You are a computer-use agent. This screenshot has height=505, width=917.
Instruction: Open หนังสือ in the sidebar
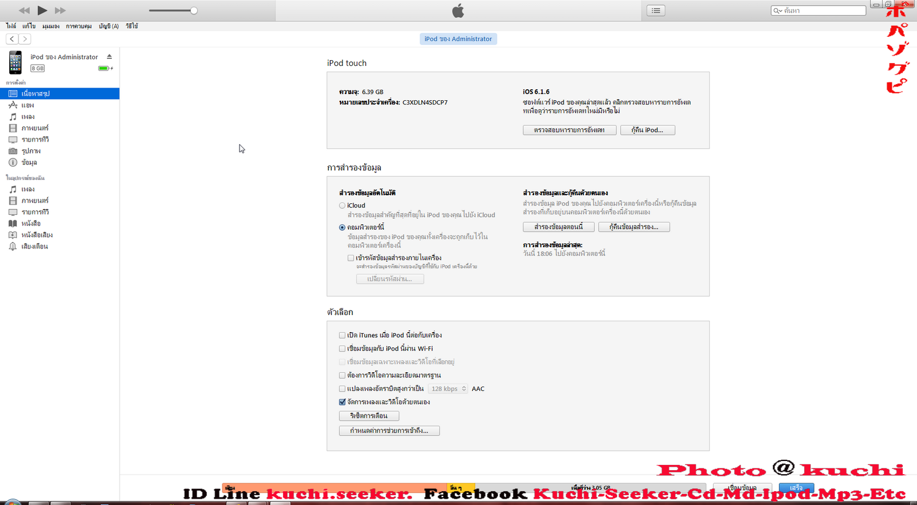click(60, 224)
